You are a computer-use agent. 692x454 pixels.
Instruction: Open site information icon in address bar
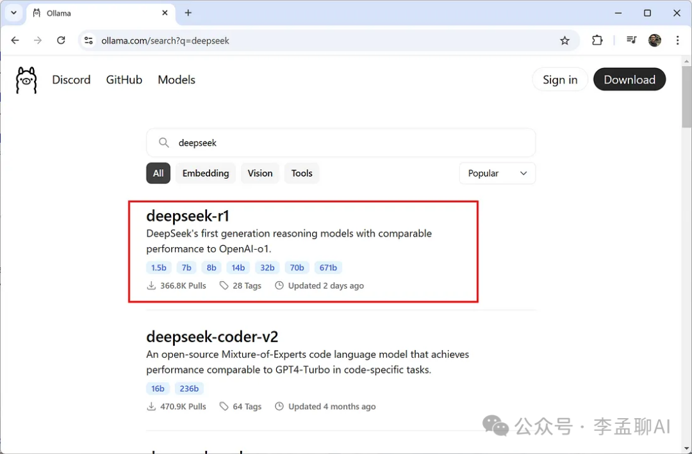click(88, 40)
